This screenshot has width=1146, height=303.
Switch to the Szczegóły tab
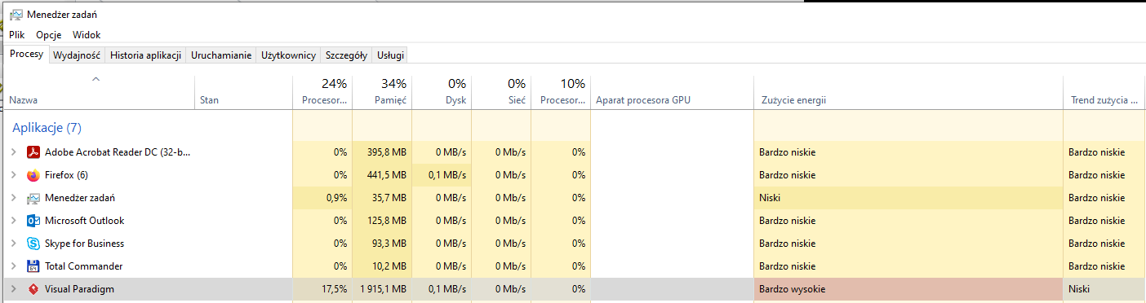click(x=345, y=55)
